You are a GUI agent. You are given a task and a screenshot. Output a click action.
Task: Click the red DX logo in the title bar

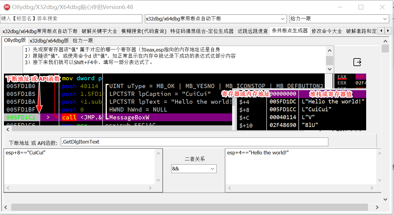click(x=6, y=7)
